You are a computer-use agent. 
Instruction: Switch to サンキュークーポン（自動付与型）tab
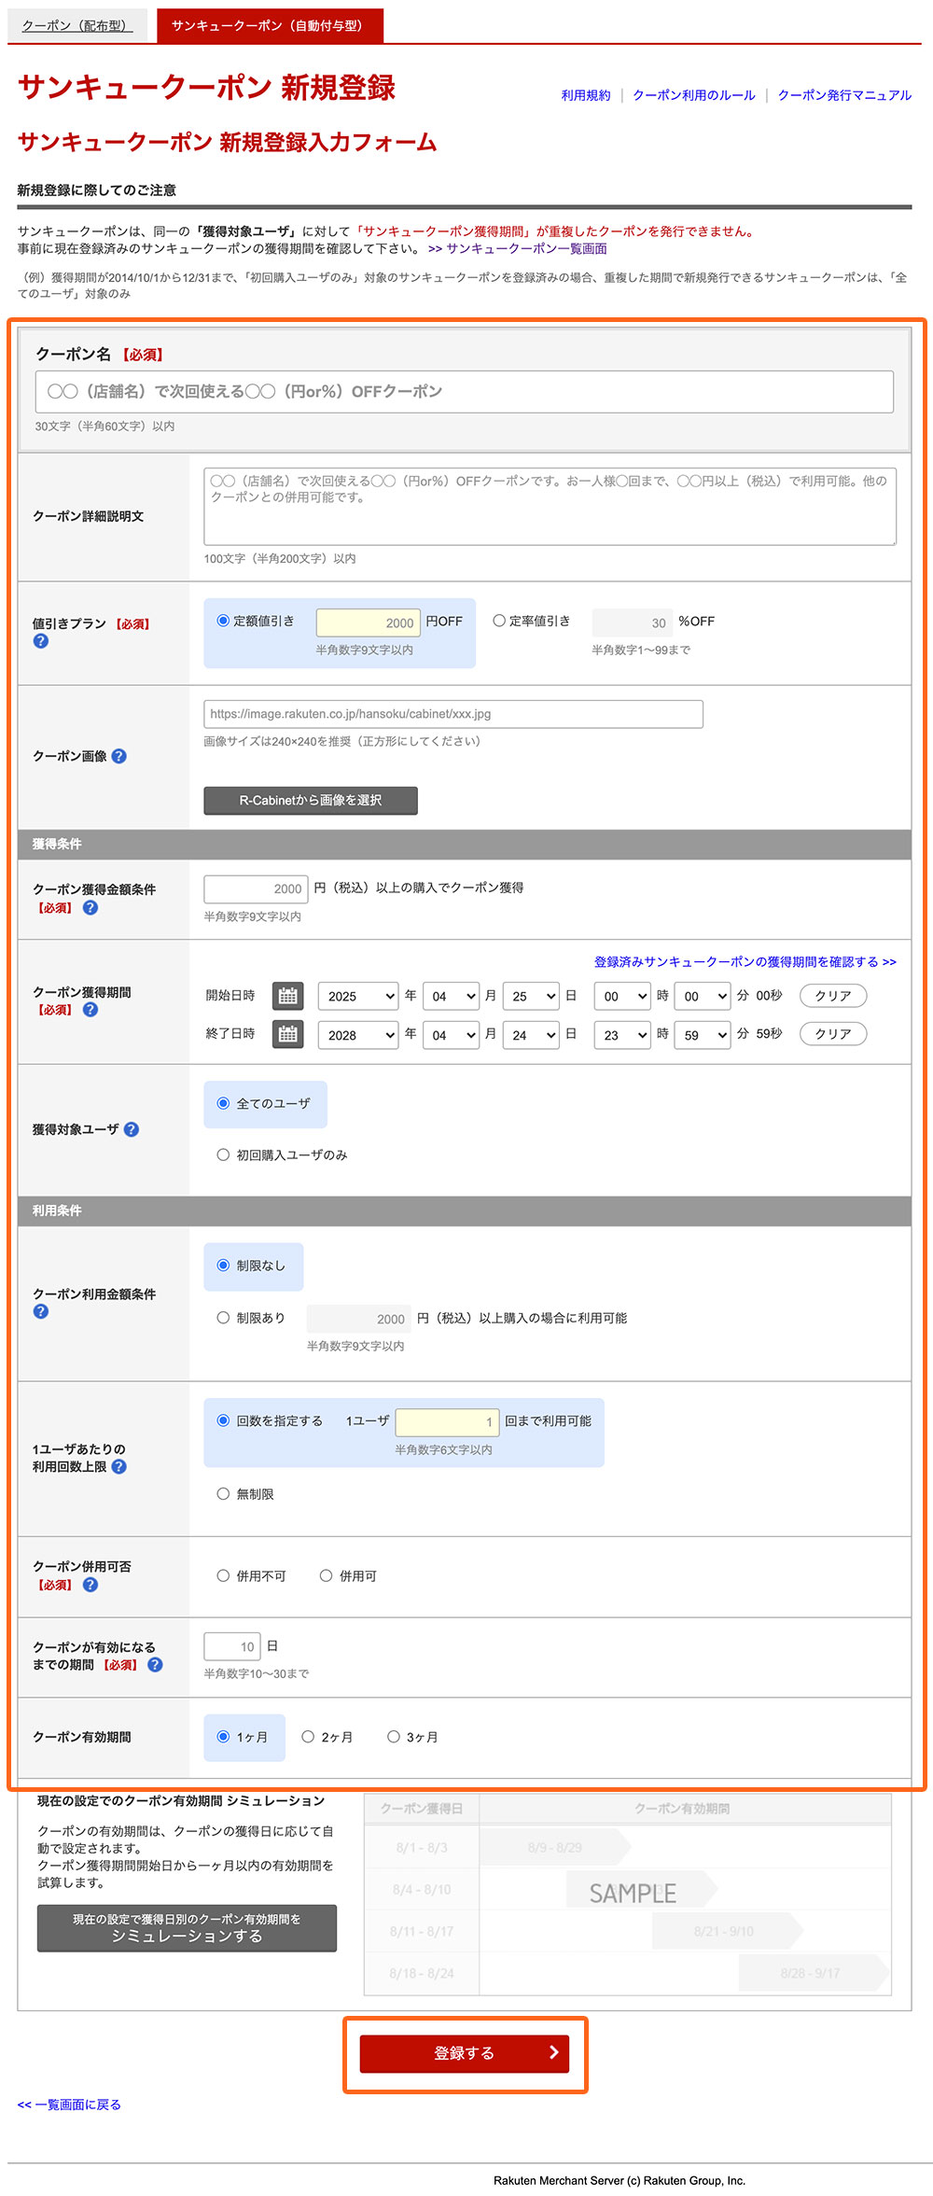[270, 25]
